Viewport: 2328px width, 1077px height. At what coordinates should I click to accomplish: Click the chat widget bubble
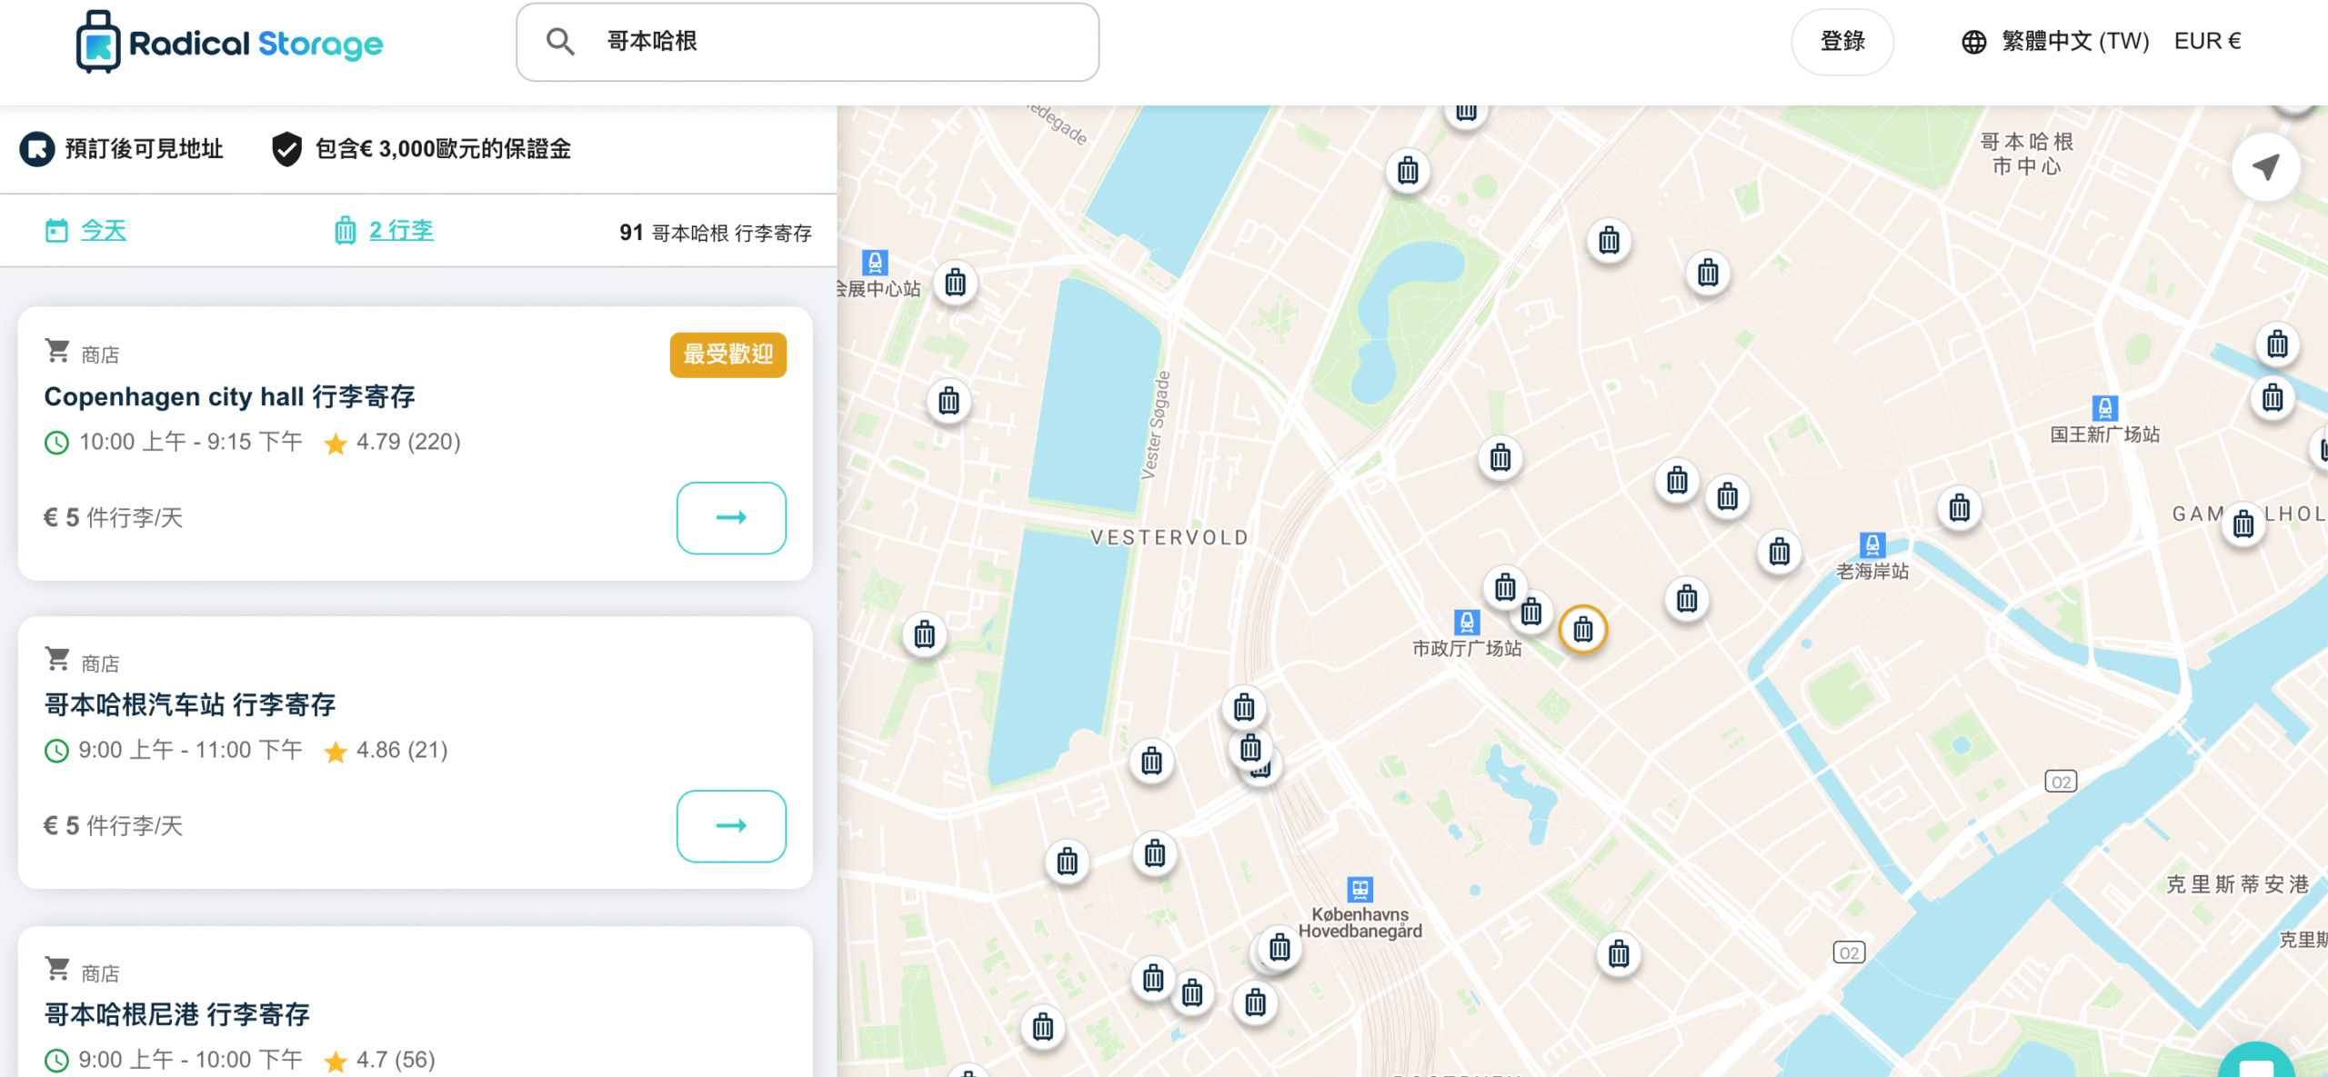coord(2257,1063)
